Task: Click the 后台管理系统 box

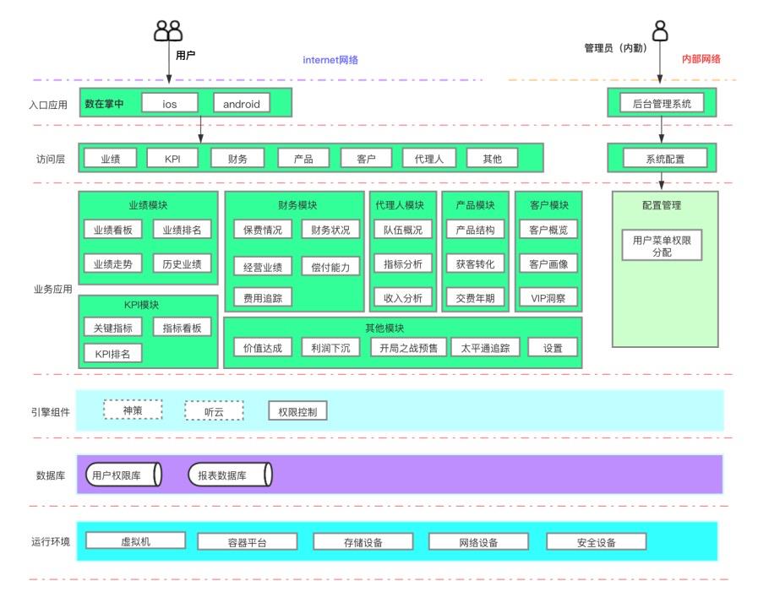Action: click(x=662, y=104)
